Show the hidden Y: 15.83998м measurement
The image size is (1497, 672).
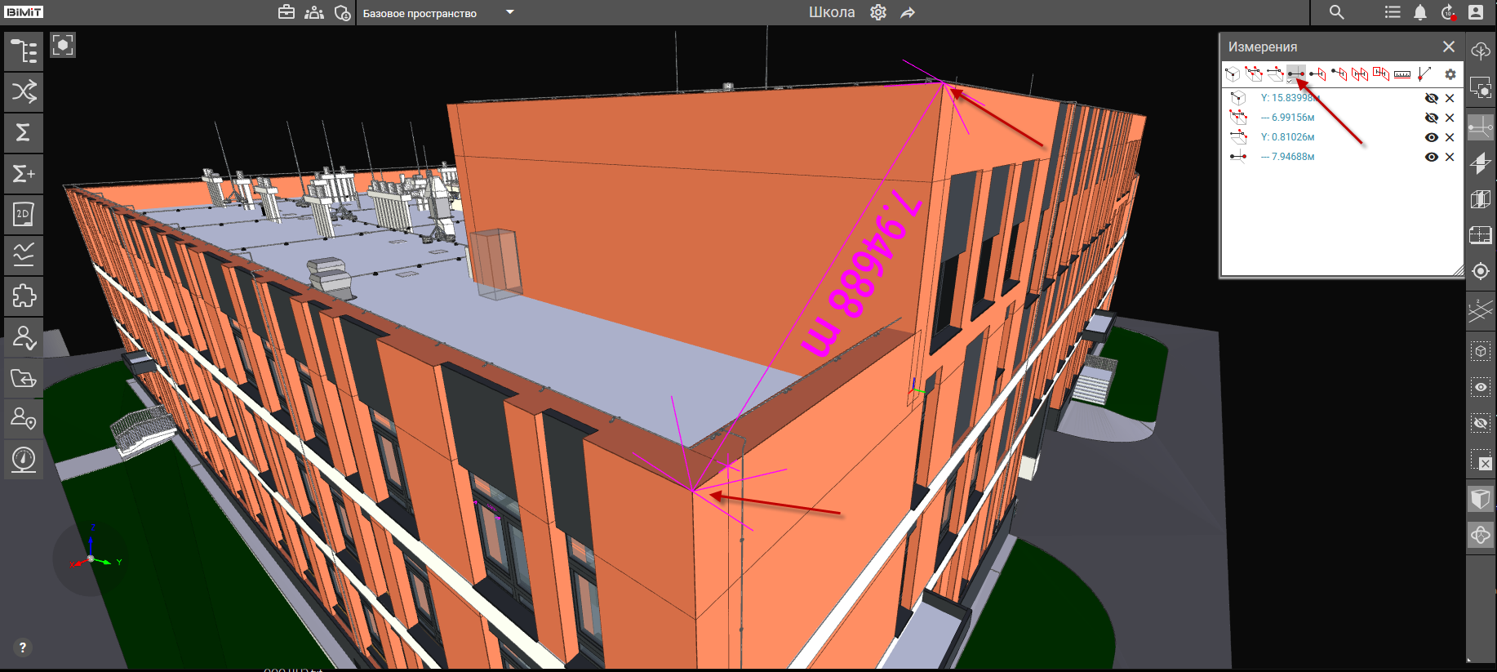pos(1431,98)
